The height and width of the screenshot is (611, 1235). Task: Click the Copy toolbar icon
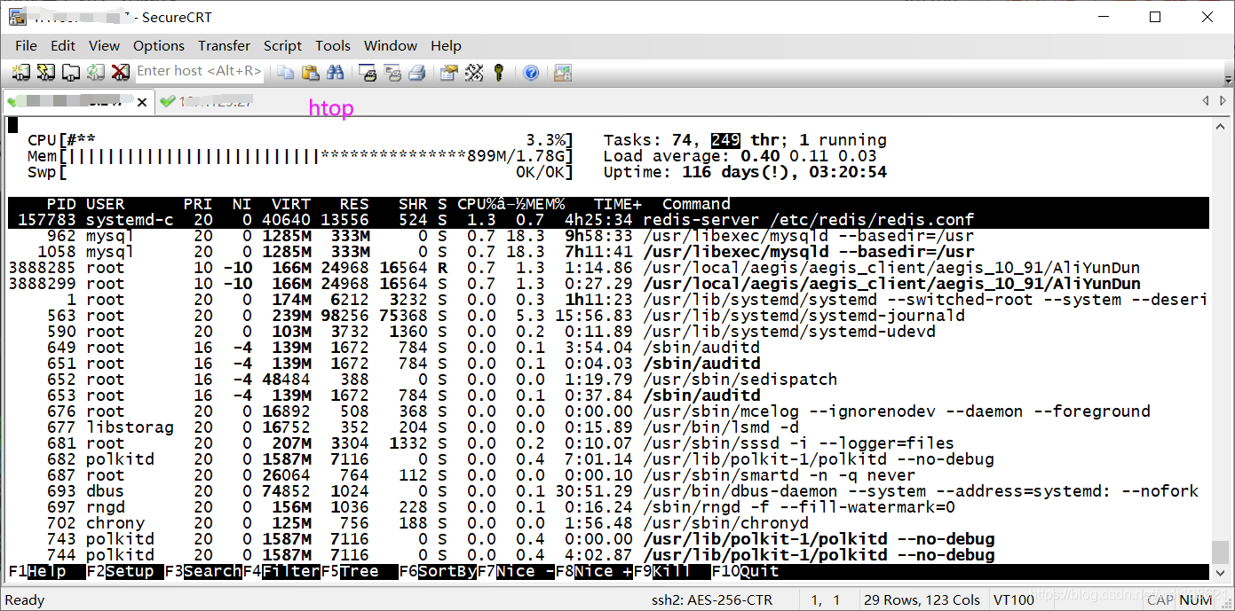(285, 72)
